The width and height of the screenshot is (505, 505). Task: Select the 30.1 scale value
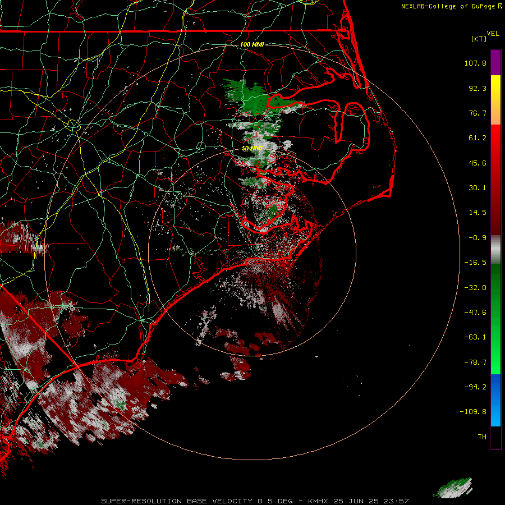478,188
